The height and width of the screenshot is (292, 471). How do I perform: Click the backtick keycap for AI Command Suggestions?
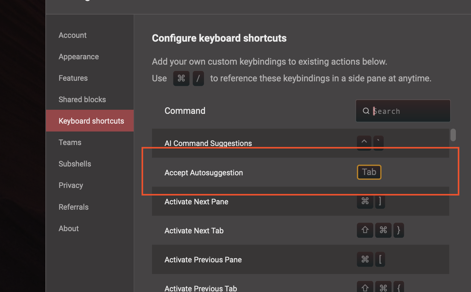point(378,143)
